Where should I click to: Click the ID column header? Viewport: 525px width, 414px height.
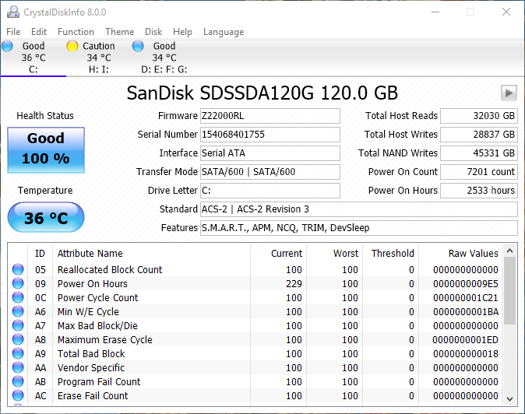pyautogui.click(x=40, y=253)
